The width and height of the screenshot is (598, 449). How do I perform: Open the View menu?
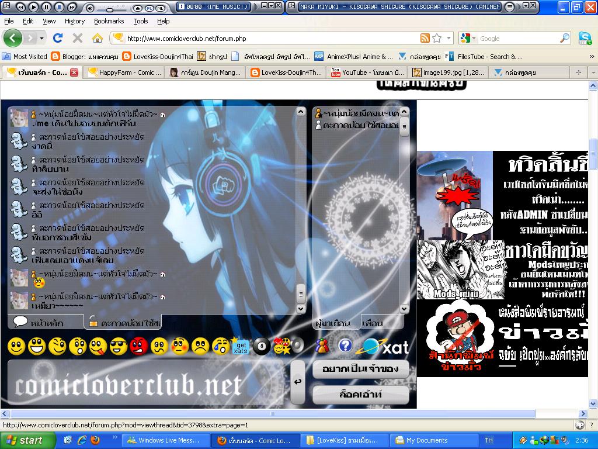49,21
